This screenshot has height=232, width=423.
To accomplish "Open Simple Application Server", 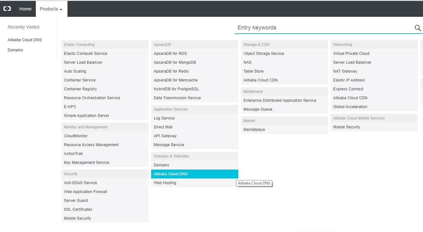I will (x=105, y=116).
